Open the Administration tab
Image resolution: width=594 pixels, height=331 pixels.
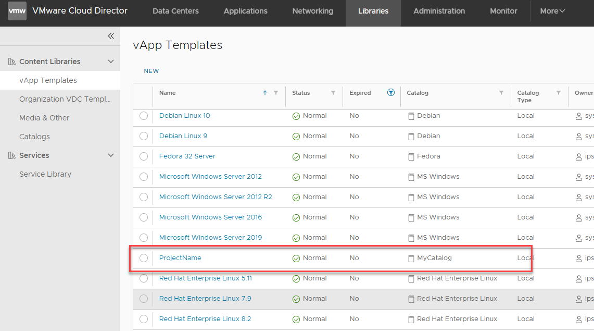439,11
